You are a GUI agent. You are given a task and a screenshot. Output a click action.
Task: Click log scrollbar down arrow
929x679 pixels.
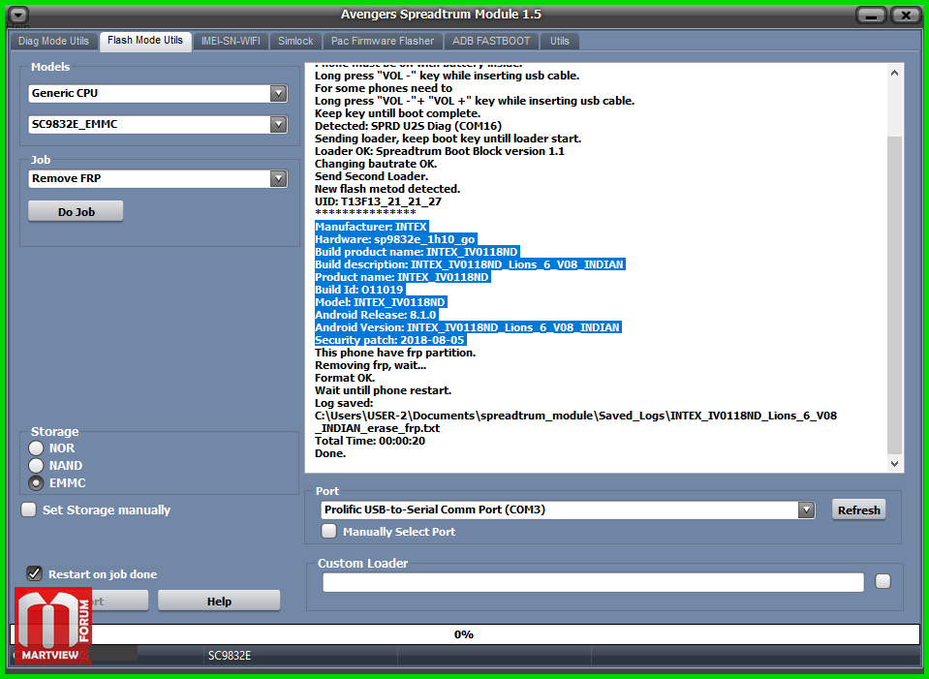895,464
